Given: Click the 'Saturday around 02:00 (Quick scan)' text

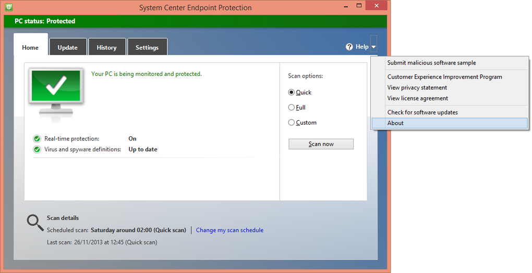Looking at the screenshot, I should (138, 230).
